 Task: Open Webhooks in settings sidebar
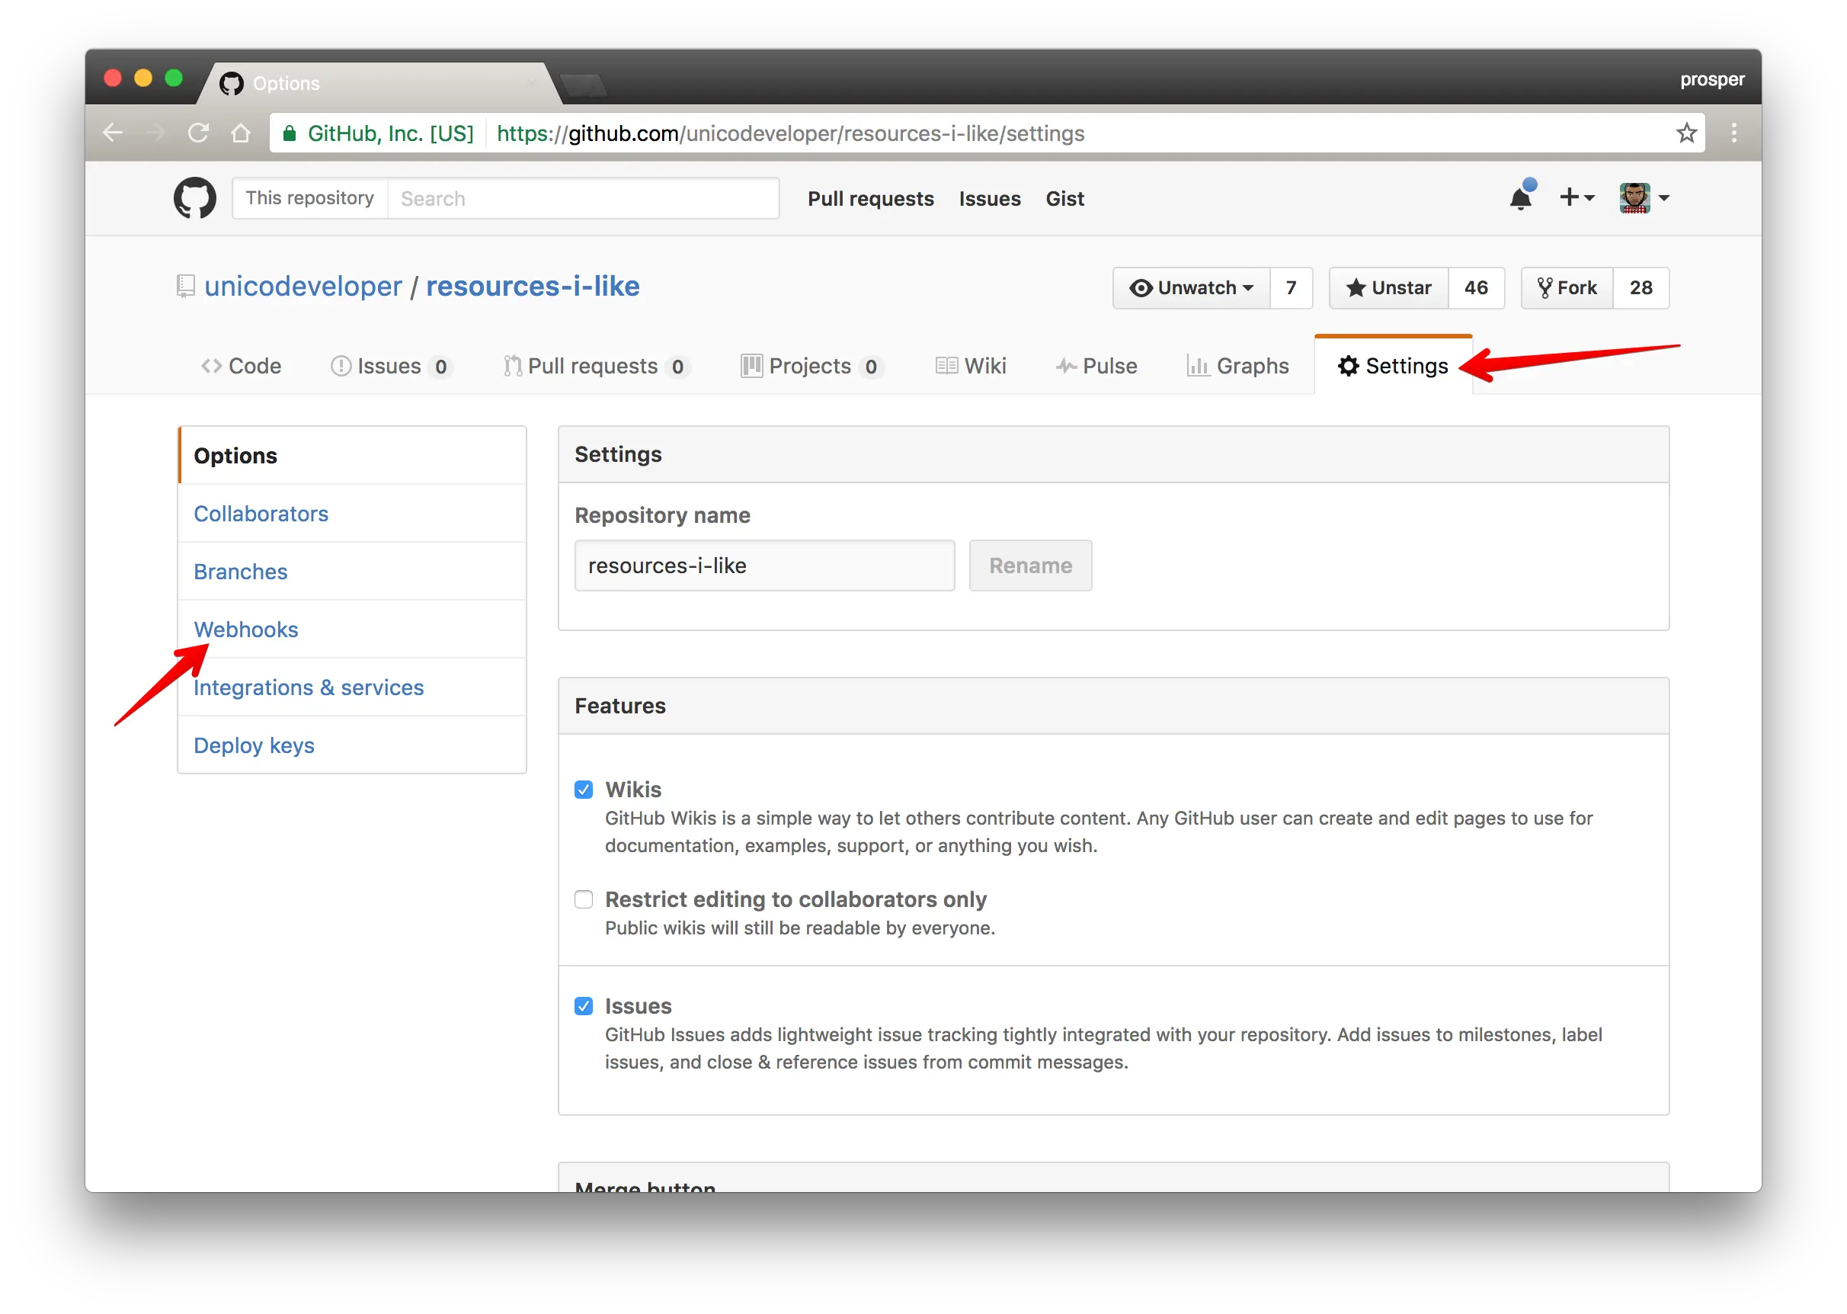246,630
